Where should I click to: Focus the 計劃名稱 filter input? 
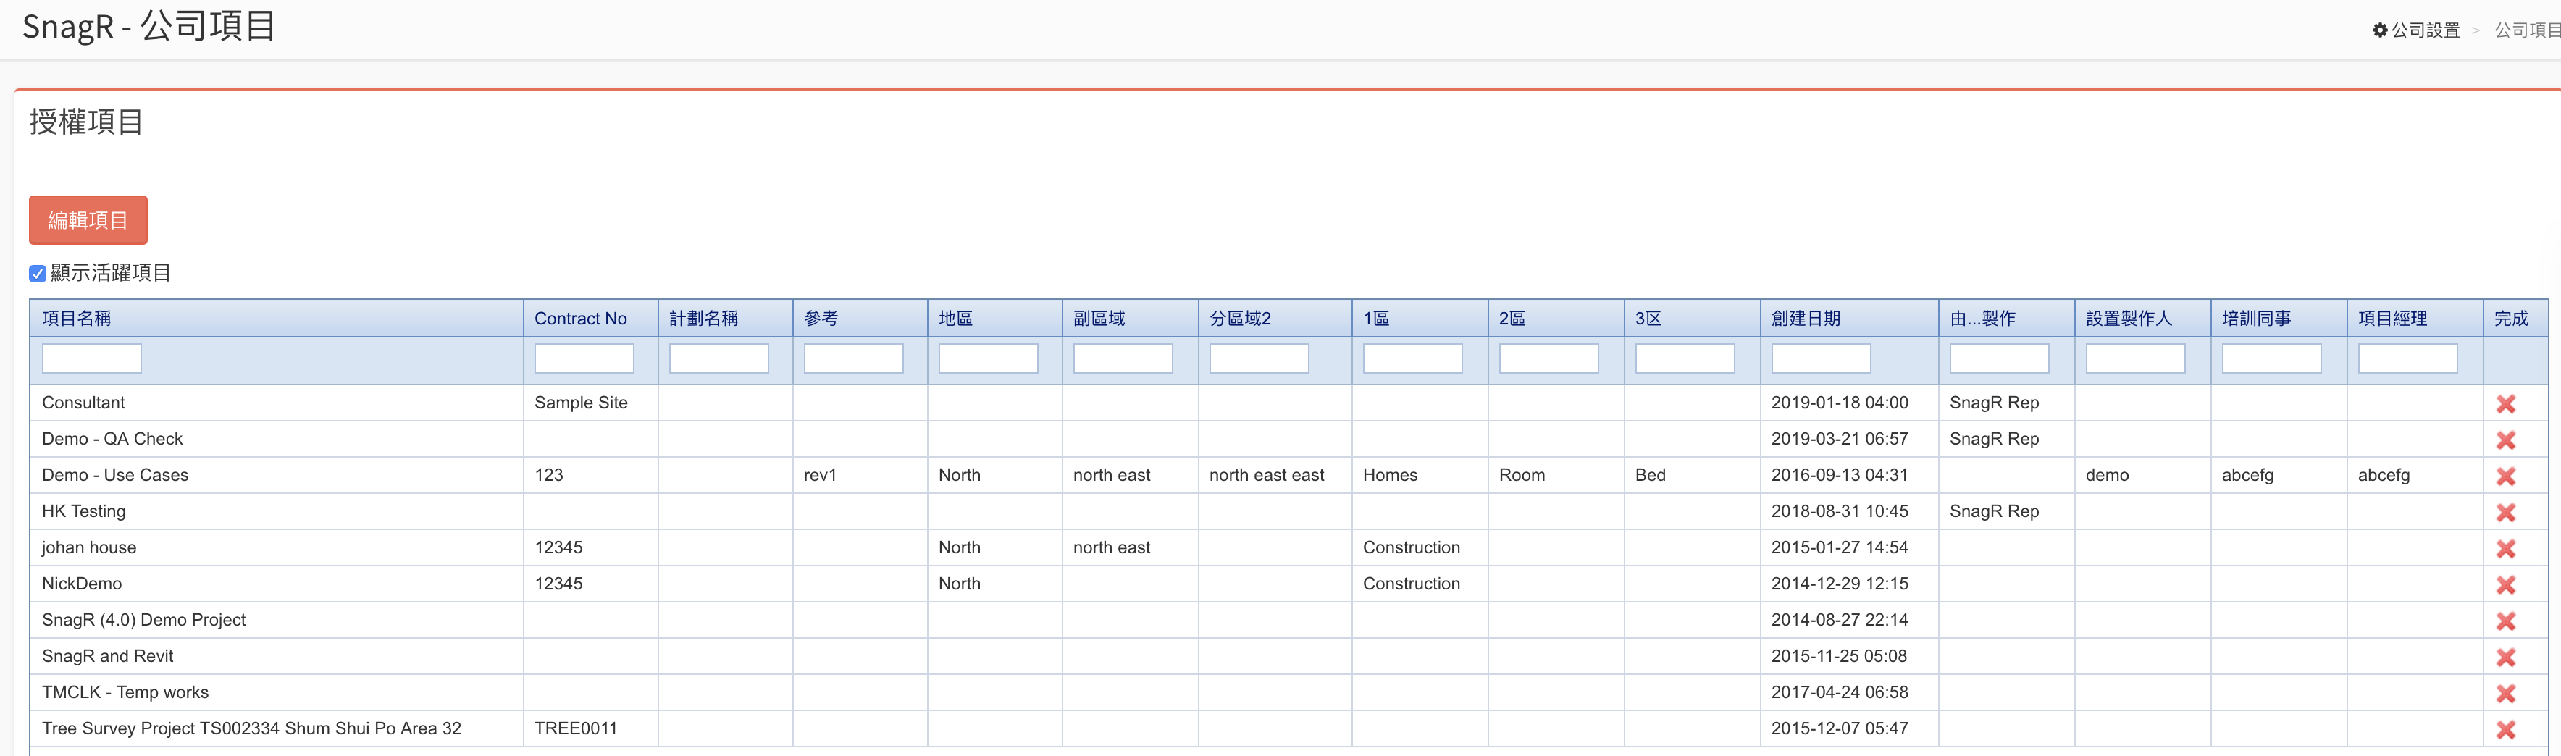coord(718,358)
